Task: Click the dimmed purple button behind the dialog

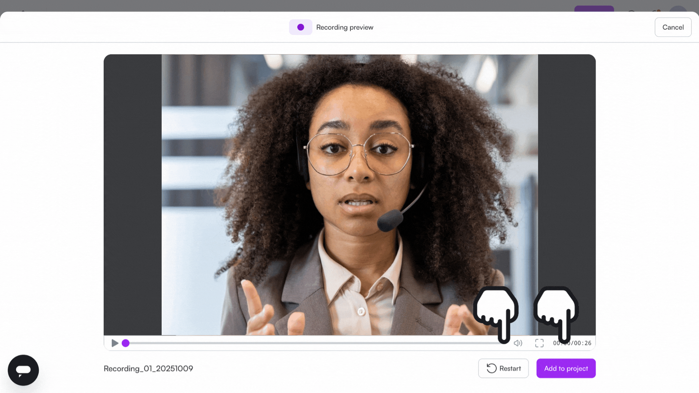Action: coord(594,8)
